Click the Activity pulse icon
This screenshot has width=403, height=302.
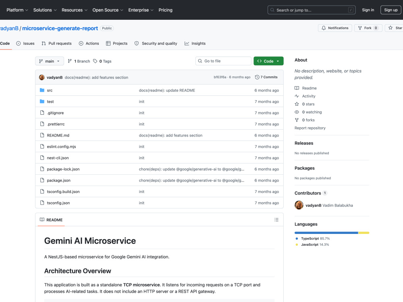pos(297,96)
